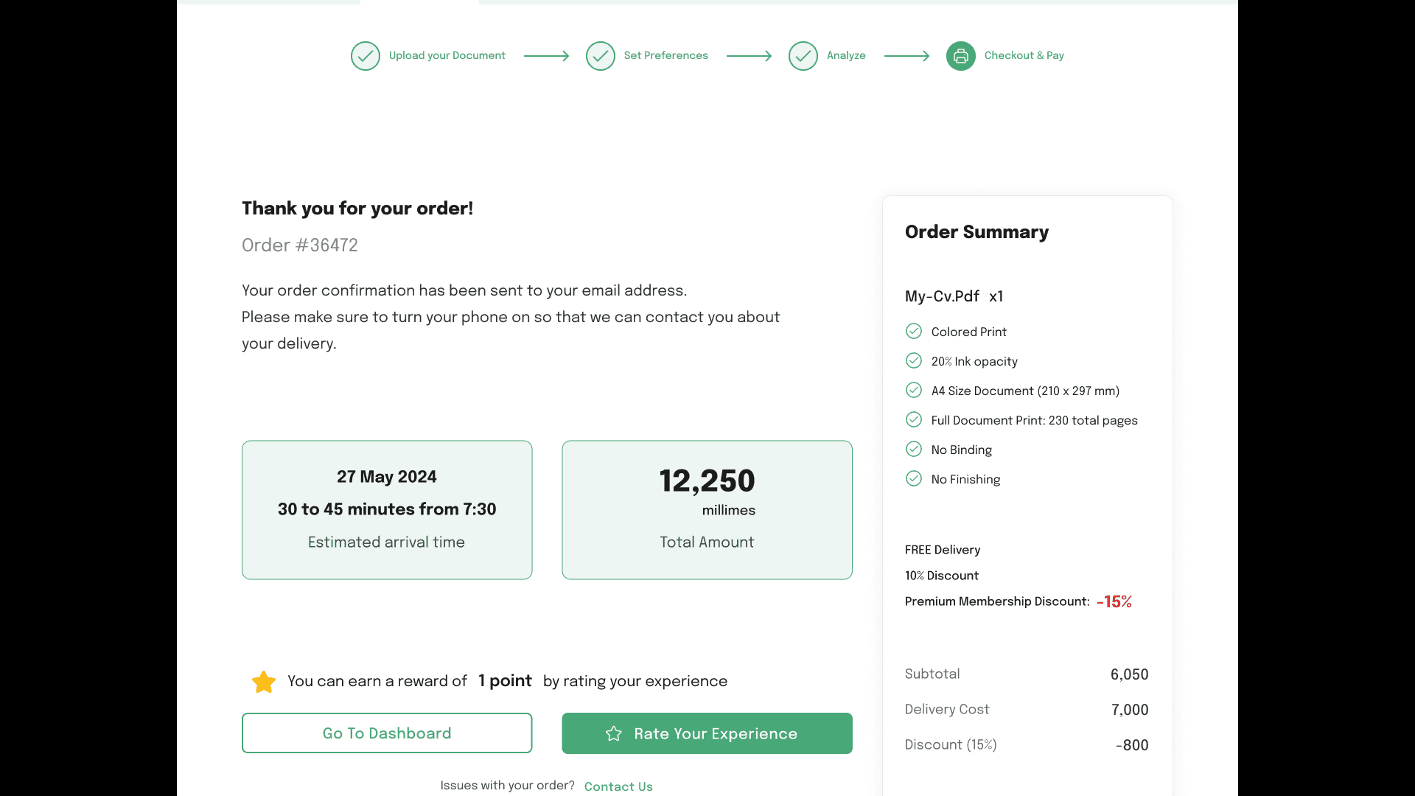Click the Order #36472 text
This screenshot has height=796, width=1415.
300,245
